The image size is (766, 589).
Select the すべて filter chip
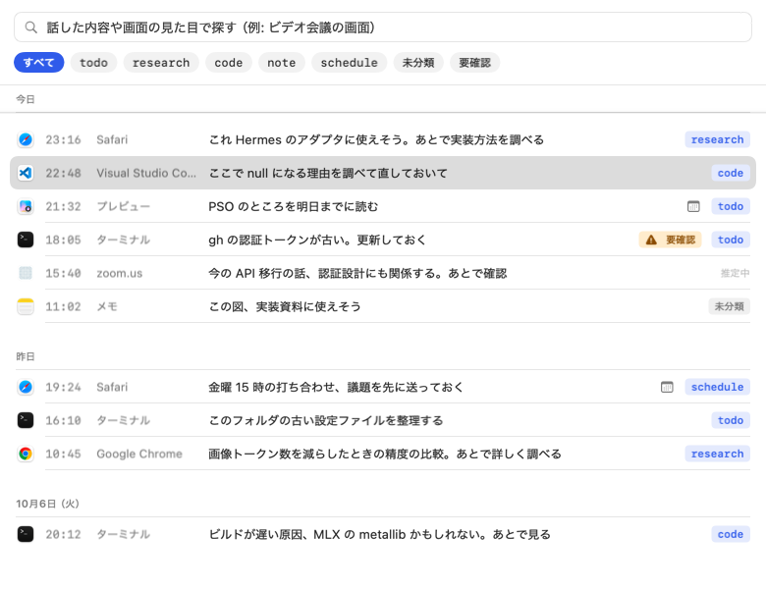pos(38,63)
